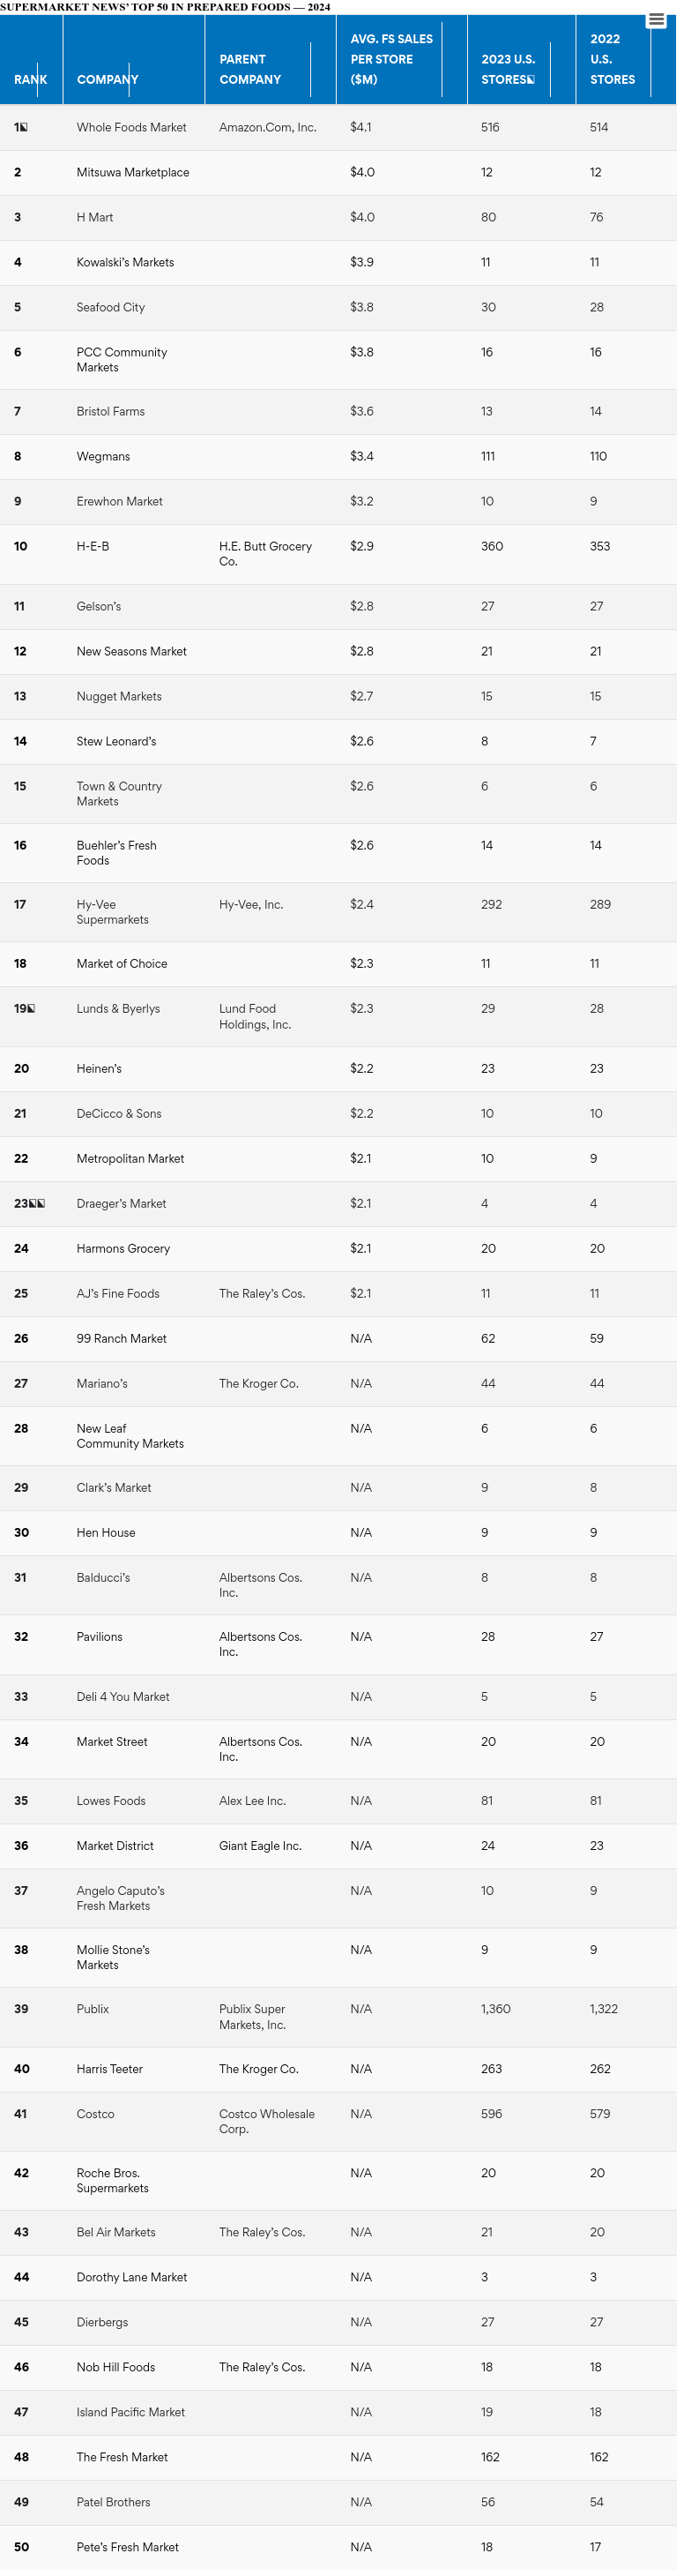Click the Costco Wholesale Corp. parent entry
691x2576 pixels.
pos(264,2121)
